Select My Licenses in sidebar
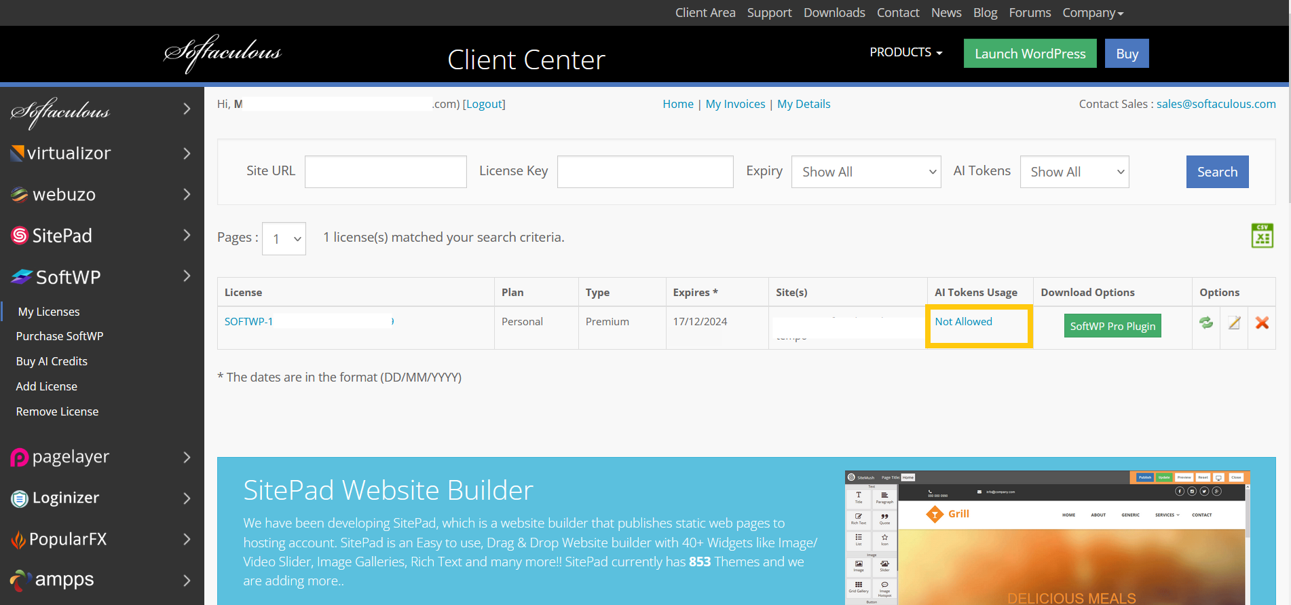 (x=49, y=312)
